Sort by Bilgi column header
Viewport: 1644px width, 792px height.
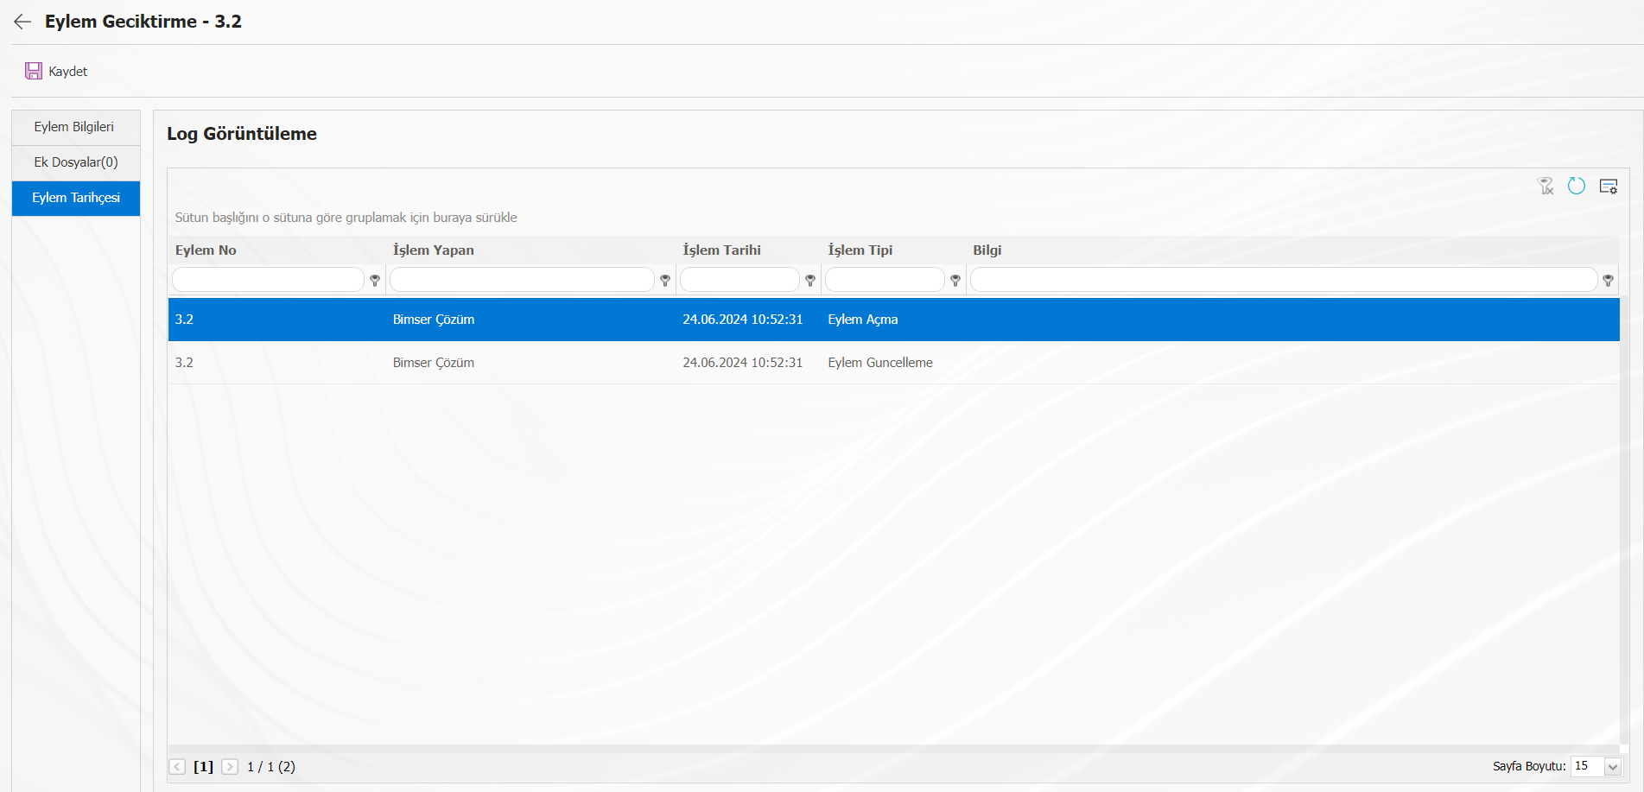coord(987,250)
